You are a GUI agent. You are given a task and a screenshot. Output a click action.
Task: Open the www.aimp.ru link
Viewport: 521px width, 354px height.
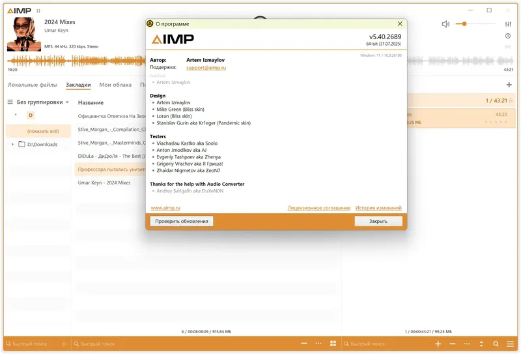[x=165, y=208]
